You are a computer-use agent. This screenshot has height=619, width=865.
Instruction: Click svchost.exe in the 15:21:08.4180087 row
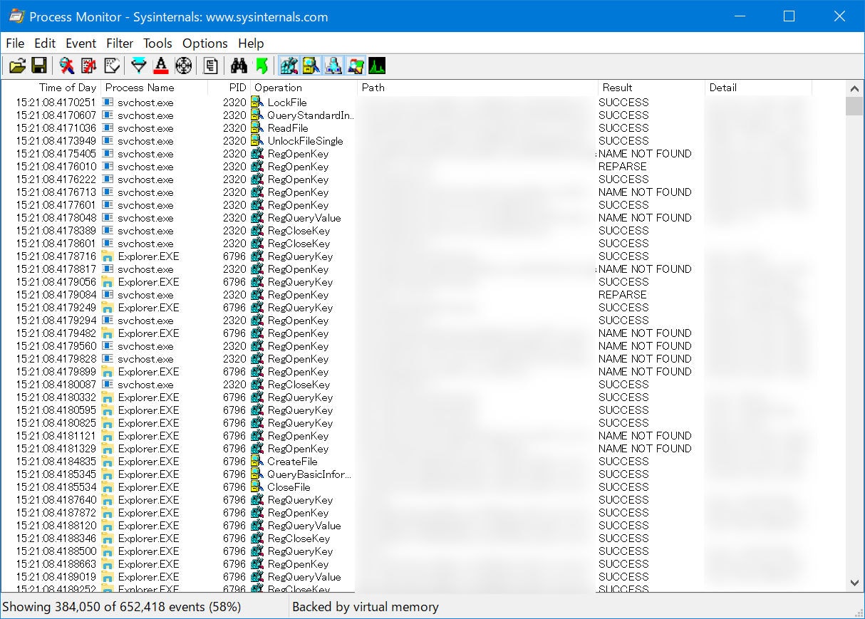click(x=146, y=385)
